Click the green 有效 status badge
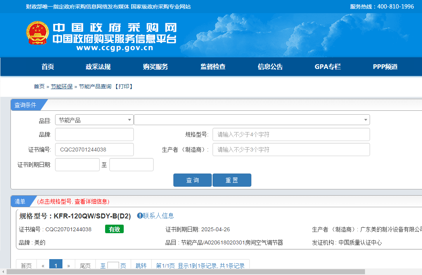Image resolution: width=422 pixels, height=275 pixels. (x=114, y=229)
